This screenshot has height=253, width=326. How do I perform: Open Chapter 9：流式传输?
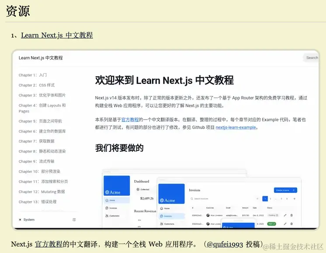[x=36, y=161]
